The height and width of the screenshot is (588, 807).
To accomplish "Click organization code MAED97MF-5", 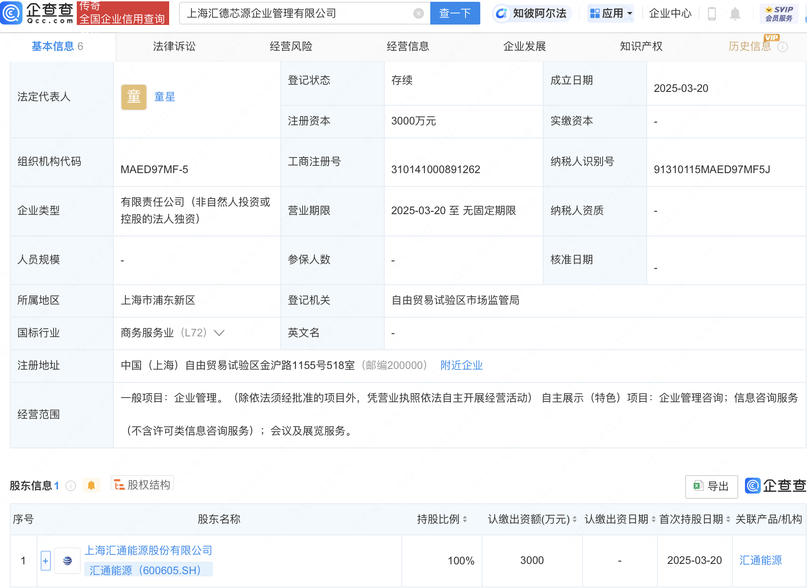I will tap(154, 170).
